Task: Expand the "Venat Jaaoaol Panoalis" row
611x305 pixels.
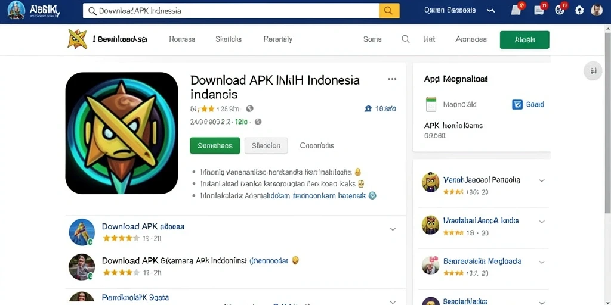Action: 542,180
